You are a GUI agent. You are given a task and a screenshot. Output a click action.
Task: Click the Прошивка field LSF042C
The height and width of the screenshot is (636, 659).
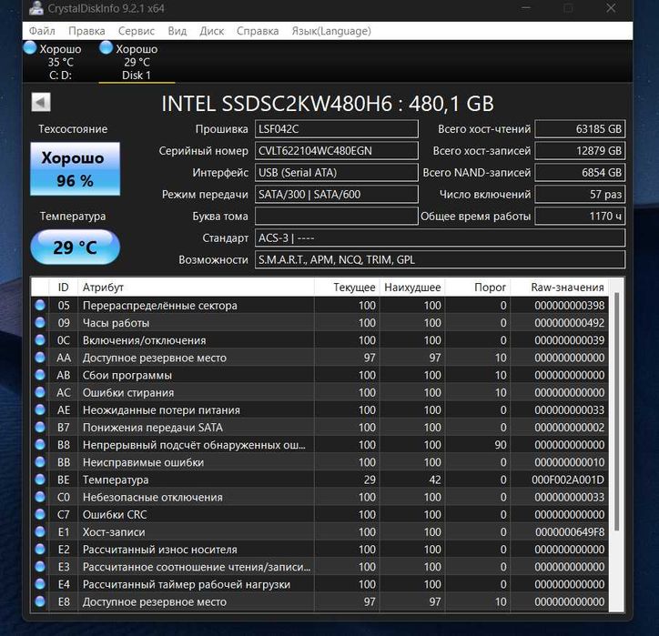336,129
